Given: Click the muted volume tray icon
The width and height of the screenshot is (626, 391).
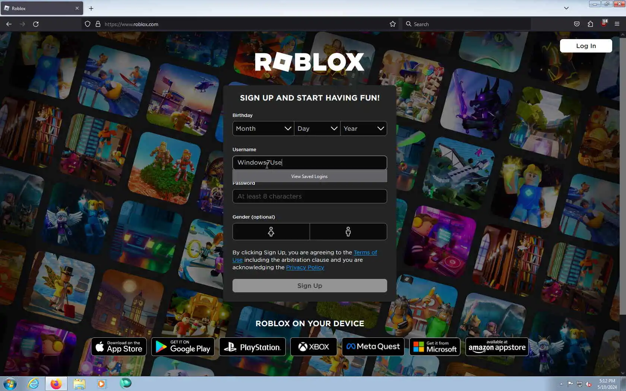Looking at the screenshot, I should click(588, 384).
